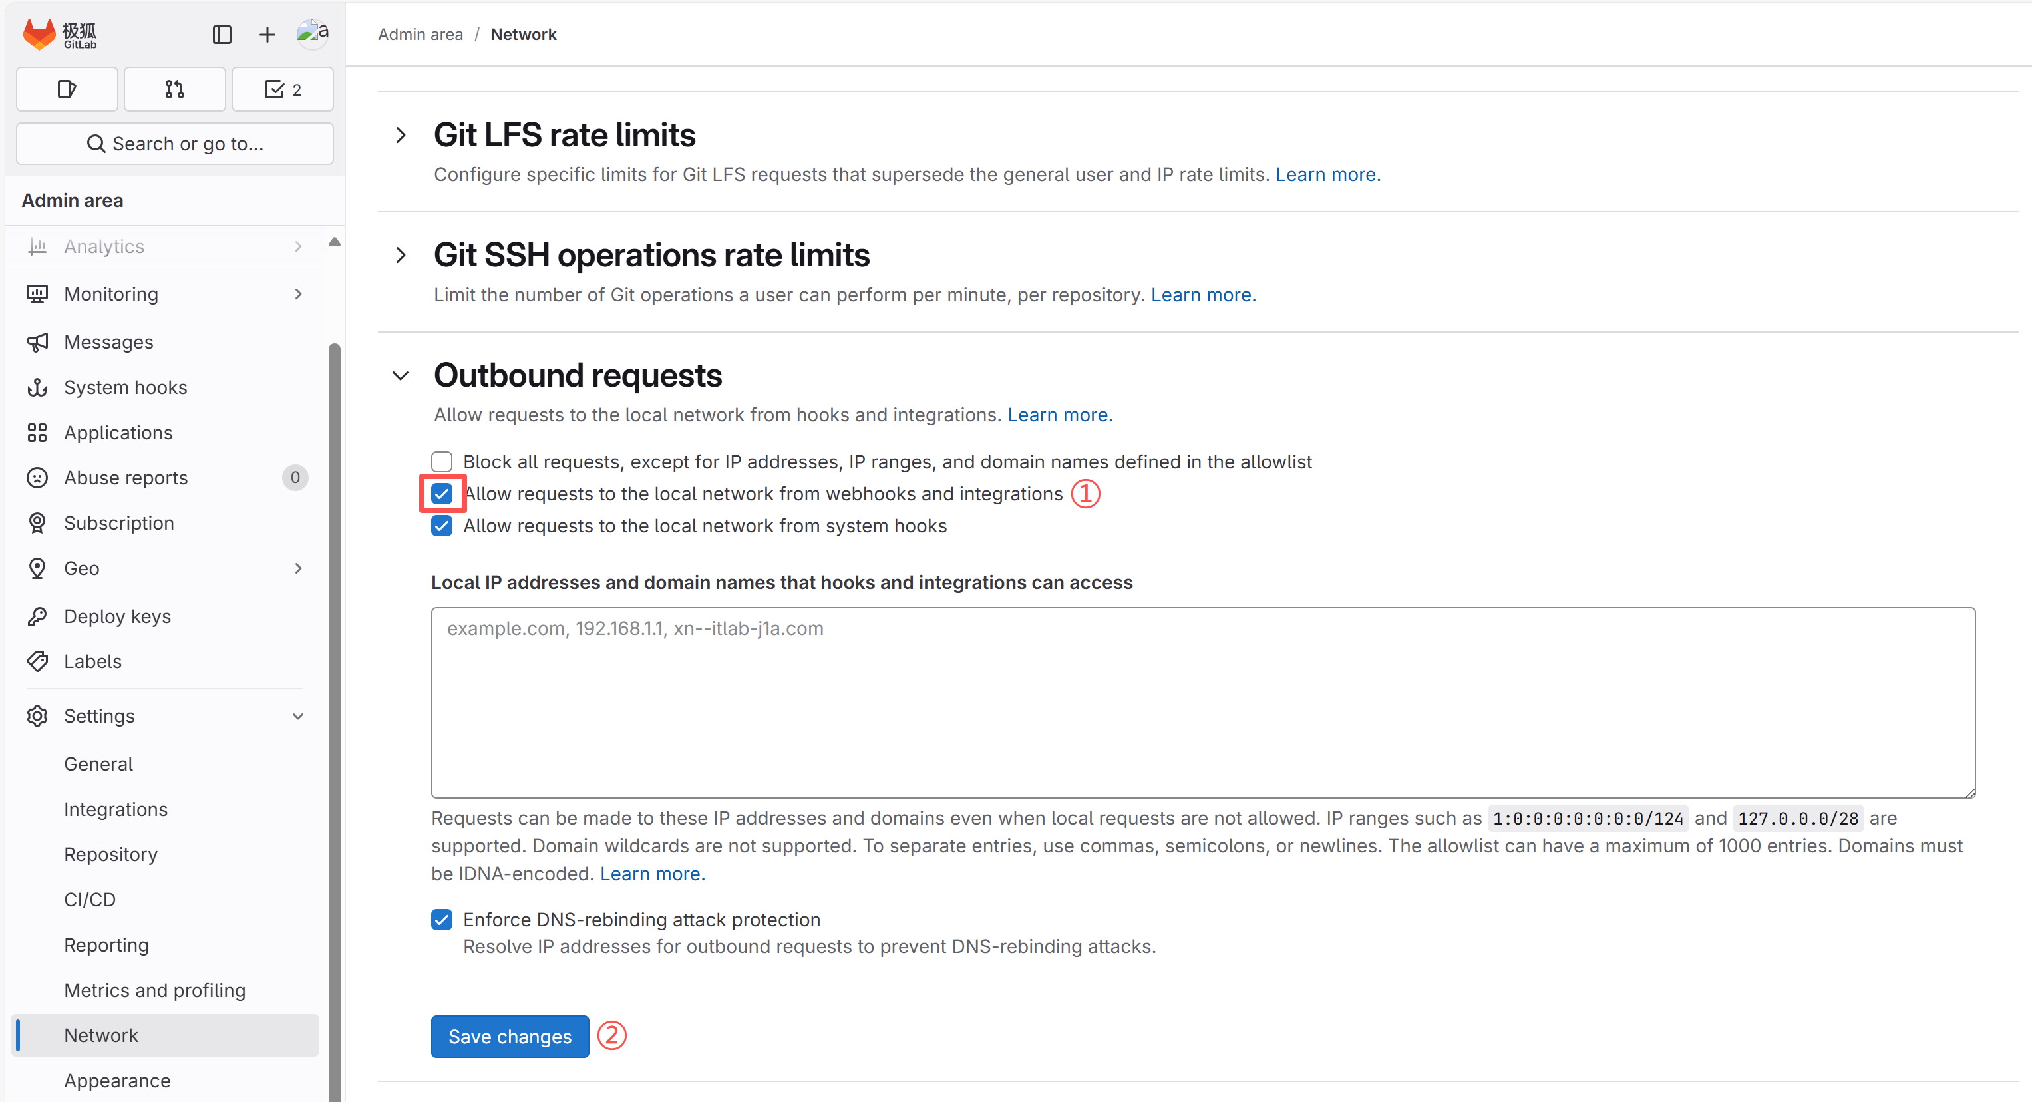Expand Git LFS rate limits section
Screen dimensions: 2032x1102
coord(401,136)
